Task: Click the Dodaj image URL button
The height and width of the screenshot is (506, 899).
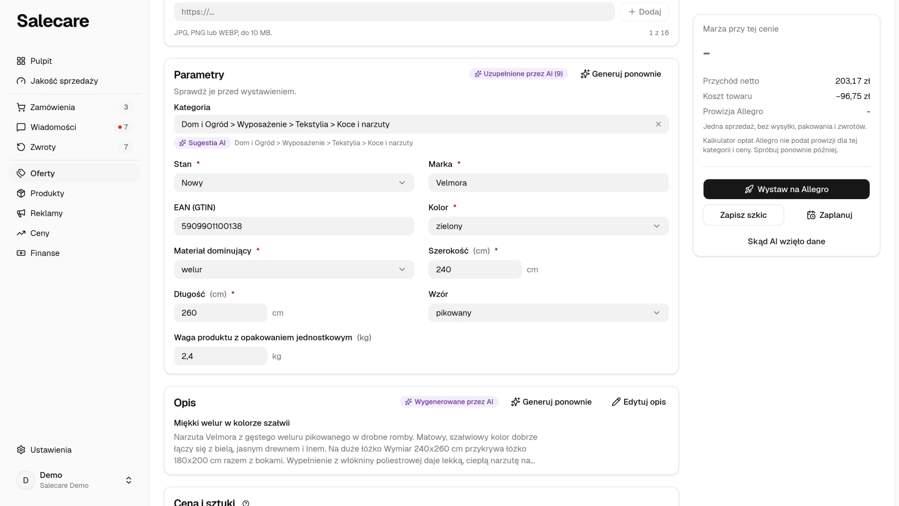Action: [x=644, y=12]
